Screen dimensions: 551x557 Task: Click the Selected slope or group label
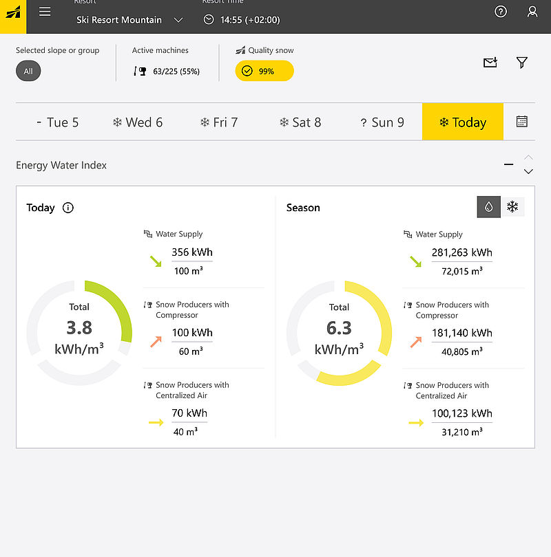tap(58, 50)
